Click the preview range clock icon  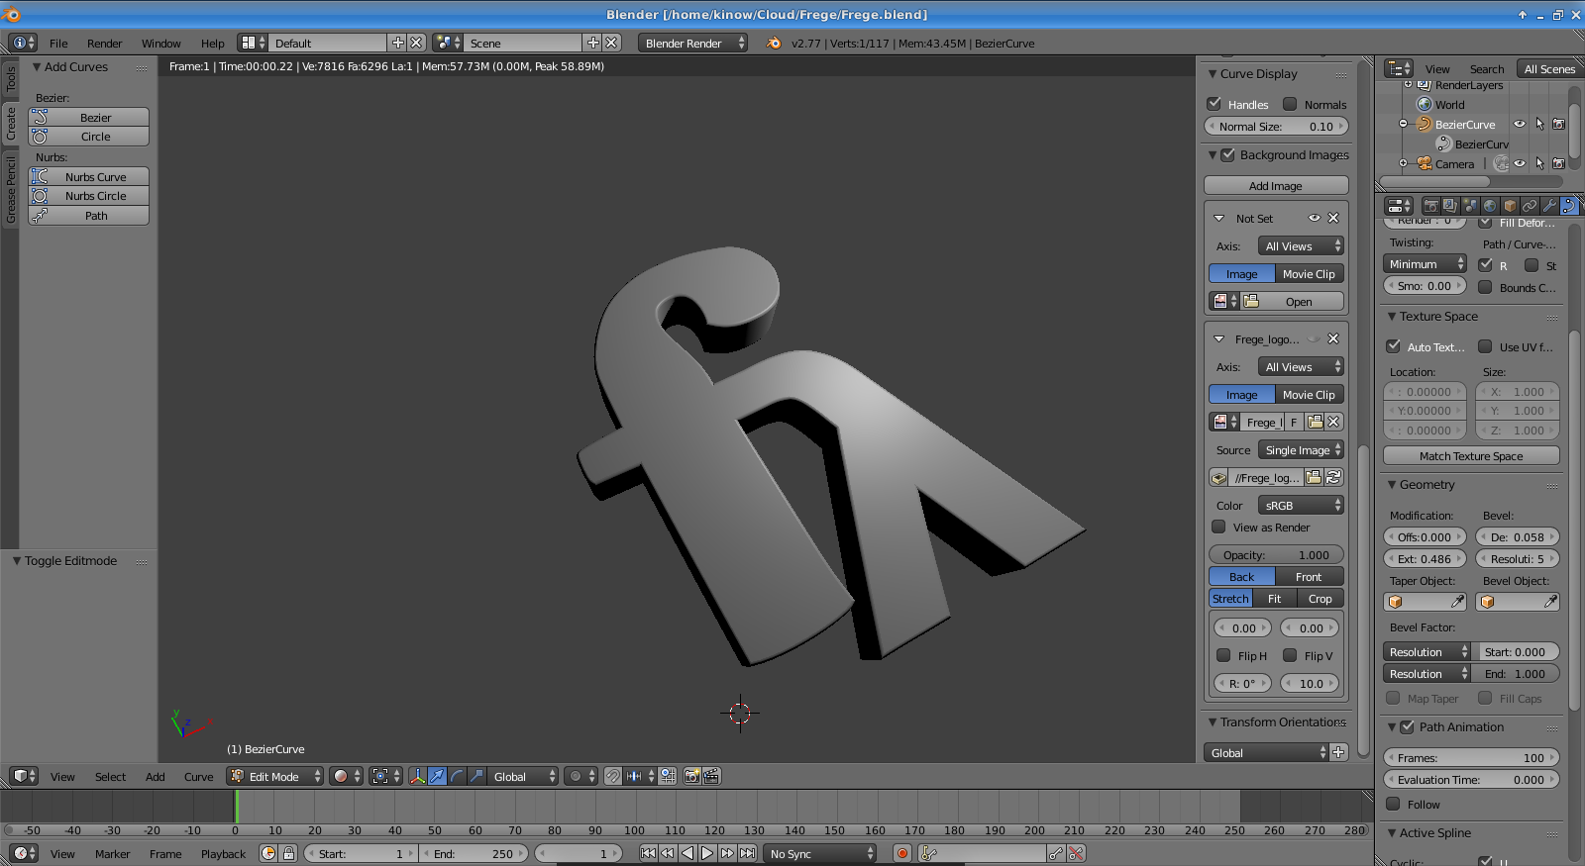tap(268, 853)
